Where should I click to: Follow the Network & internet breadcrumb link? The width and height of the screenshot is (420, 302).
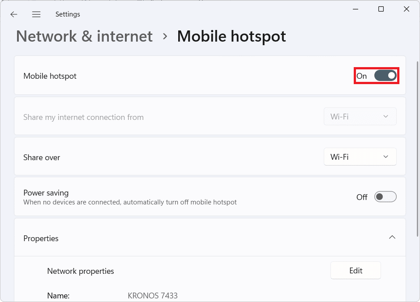pyautogui.click(x=84, y=36)
